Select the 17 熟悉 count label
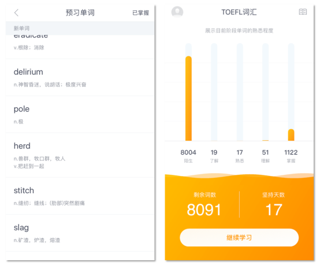 click(240, 156)
